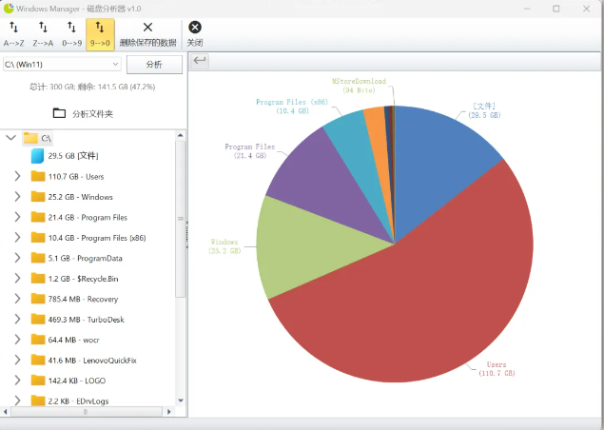Expand the wocr folder node
The image size is (604, 430).
click(17, 340)
